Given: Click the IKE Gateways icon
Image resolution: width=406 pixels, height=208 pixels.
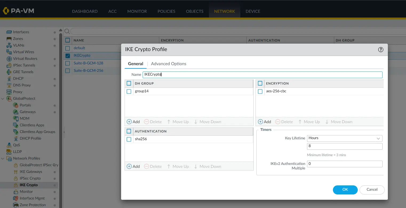Looking at the screenshot, I should click(x=16, y=172).
